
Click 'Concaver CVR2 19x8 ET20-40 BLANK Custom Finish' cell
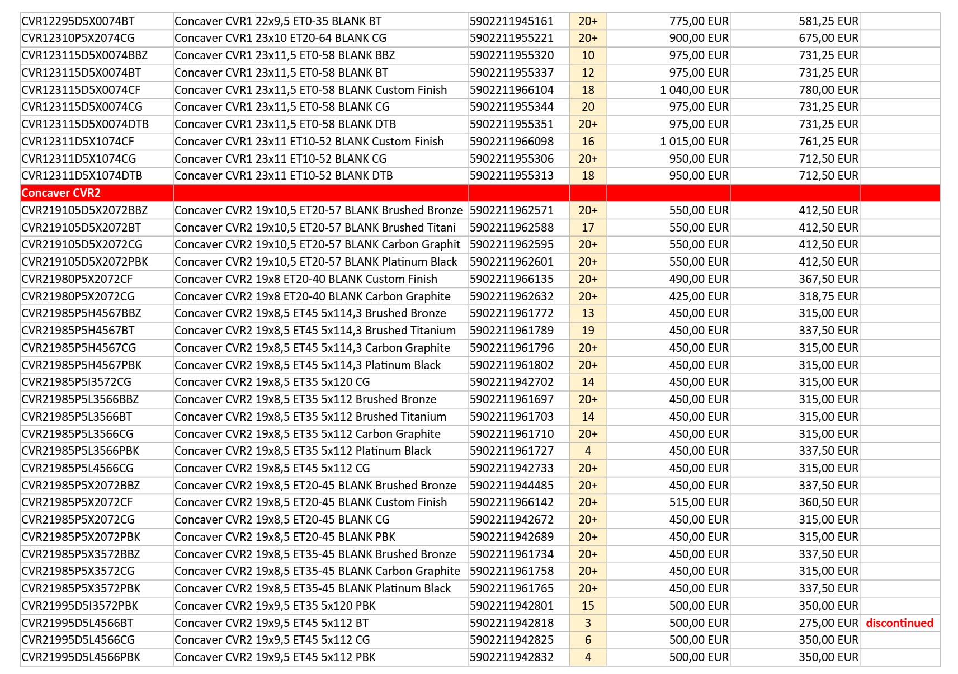tap(306, 279)
